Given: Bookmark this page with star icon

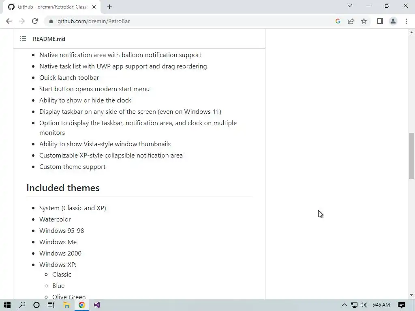Looking at the screenshot, I should tap(364, 21).
